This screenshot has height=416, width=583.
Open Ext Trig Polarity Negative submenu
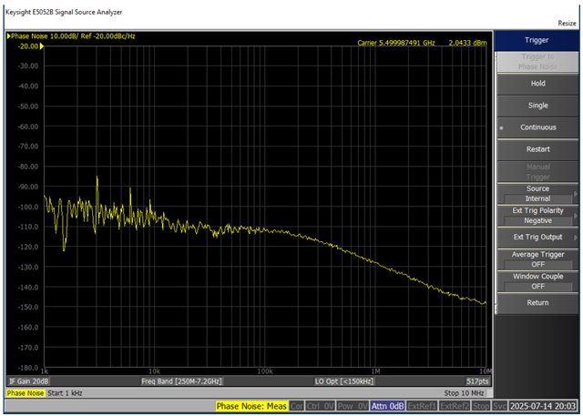click(x=537, y=216)
